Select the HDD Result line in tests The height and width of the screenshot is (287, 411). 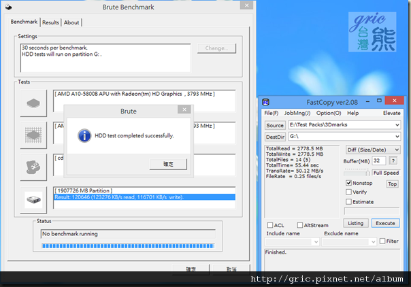(144, 197)
